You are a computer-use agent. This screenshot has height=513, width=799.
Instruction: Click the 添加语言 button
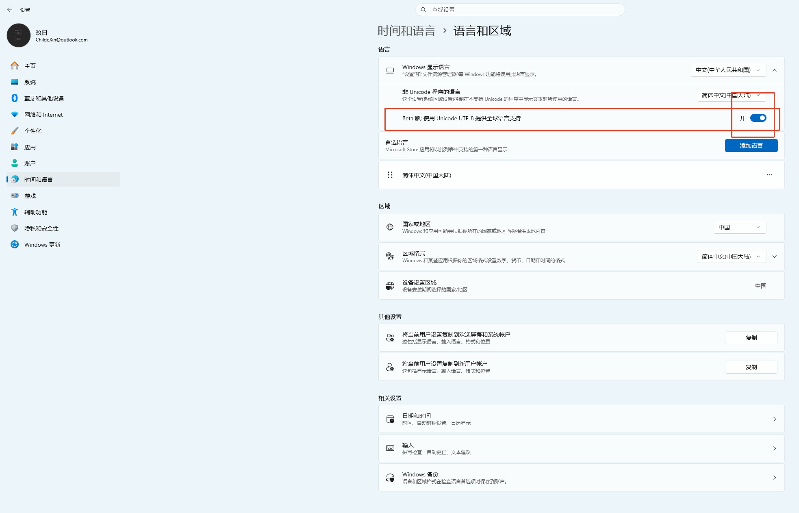coord(751,146)
